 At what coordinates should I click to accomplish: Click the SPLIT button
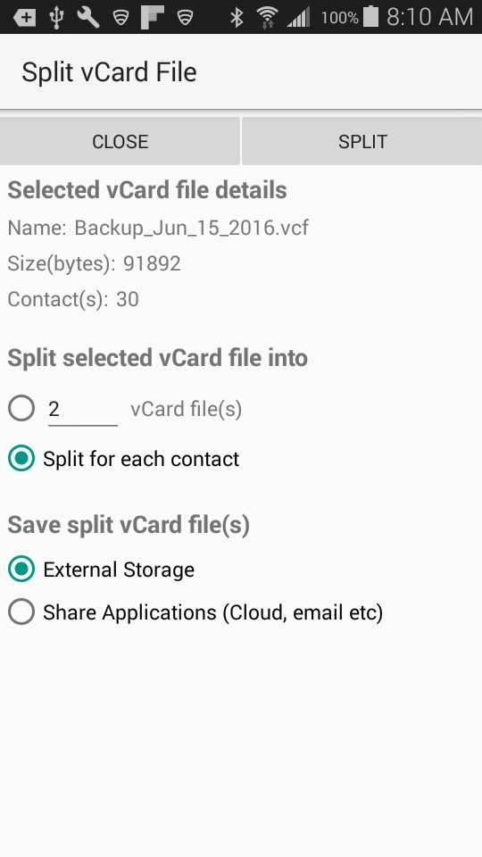click(361, 141)
